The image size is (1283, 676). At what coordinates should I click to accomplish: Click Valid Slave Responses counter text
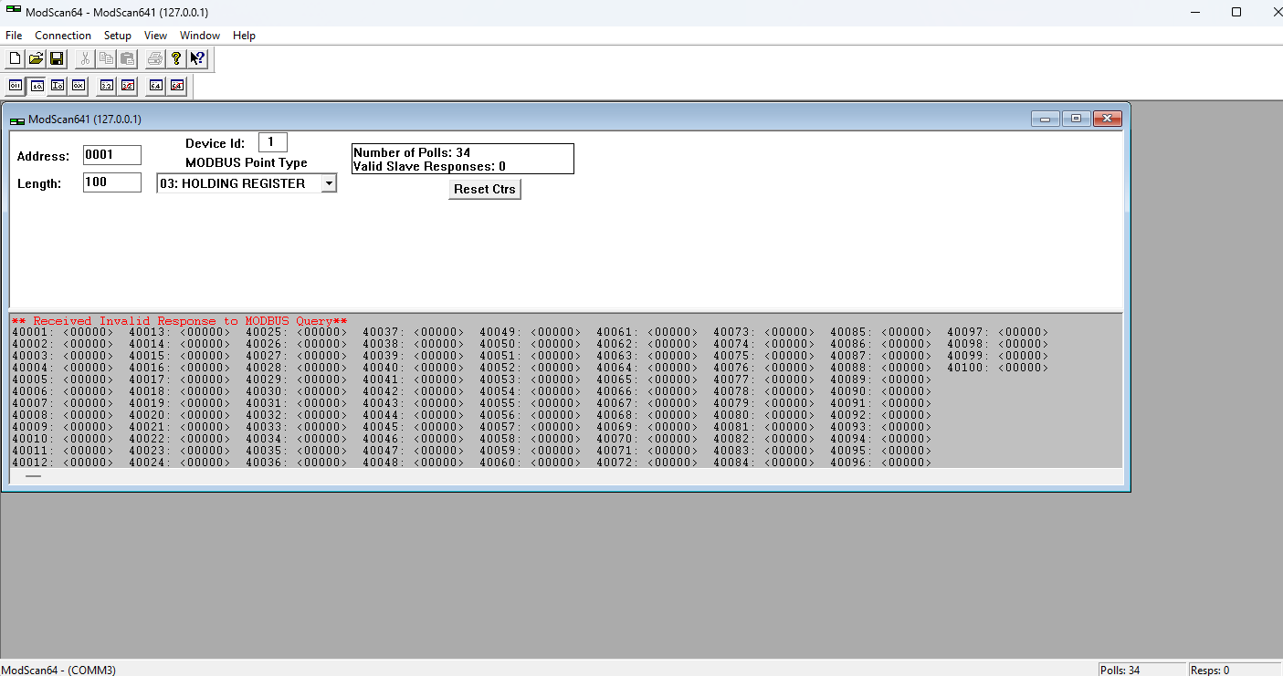pyautogui.click(x=430, y=166)
